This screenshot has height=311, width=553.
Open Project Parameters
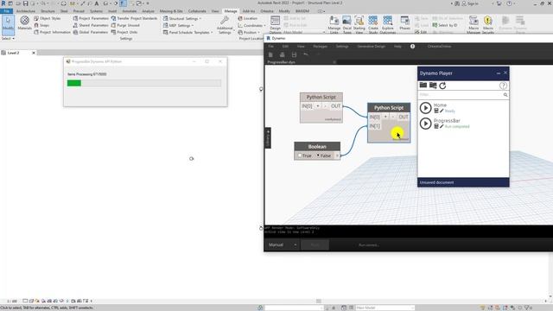[x=91, y=18]
